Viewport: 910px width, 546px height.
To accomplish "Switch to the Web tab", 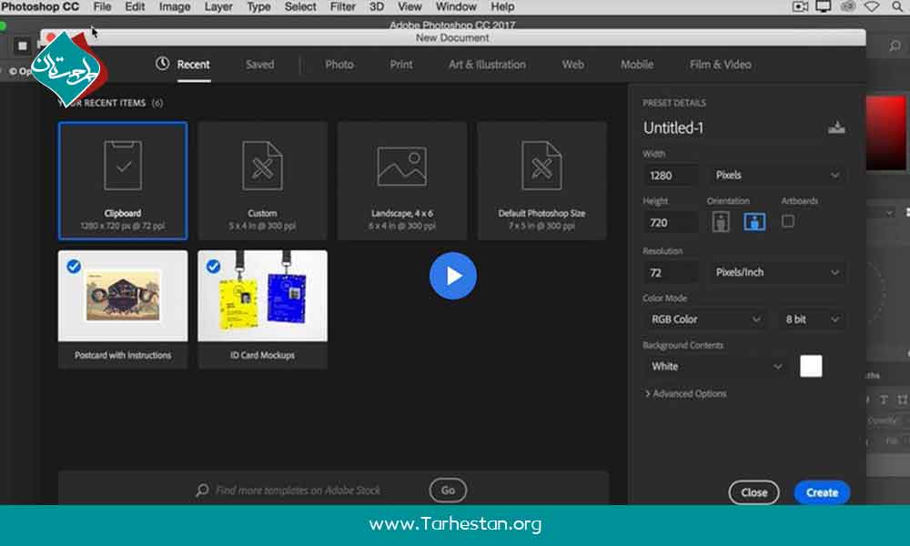I will pos(572,65).
